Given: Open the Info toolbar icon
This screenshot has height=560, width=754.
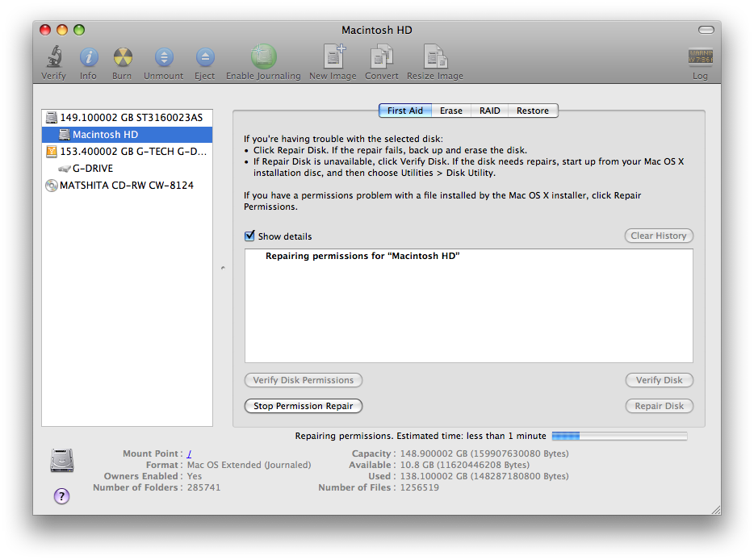Looking at the screenshot, I should pyautogui.click(x=89, y=57).
